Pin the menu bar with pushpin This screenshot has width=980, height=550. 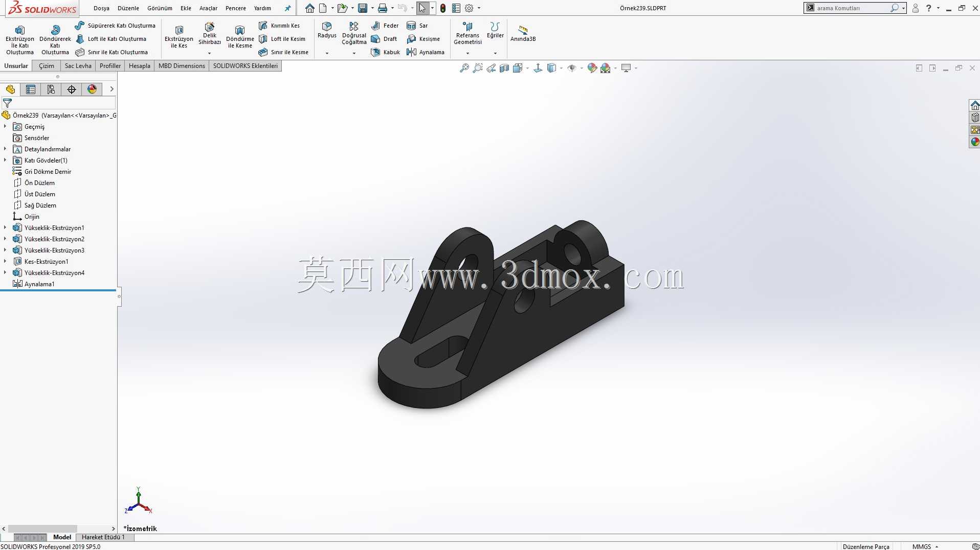tap(287, 8)
